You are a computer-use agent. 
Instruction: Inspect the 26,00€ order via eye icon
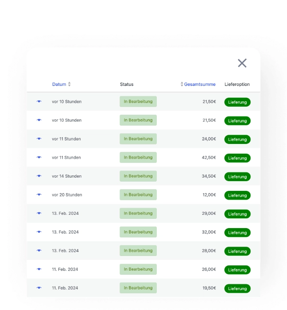39,269
